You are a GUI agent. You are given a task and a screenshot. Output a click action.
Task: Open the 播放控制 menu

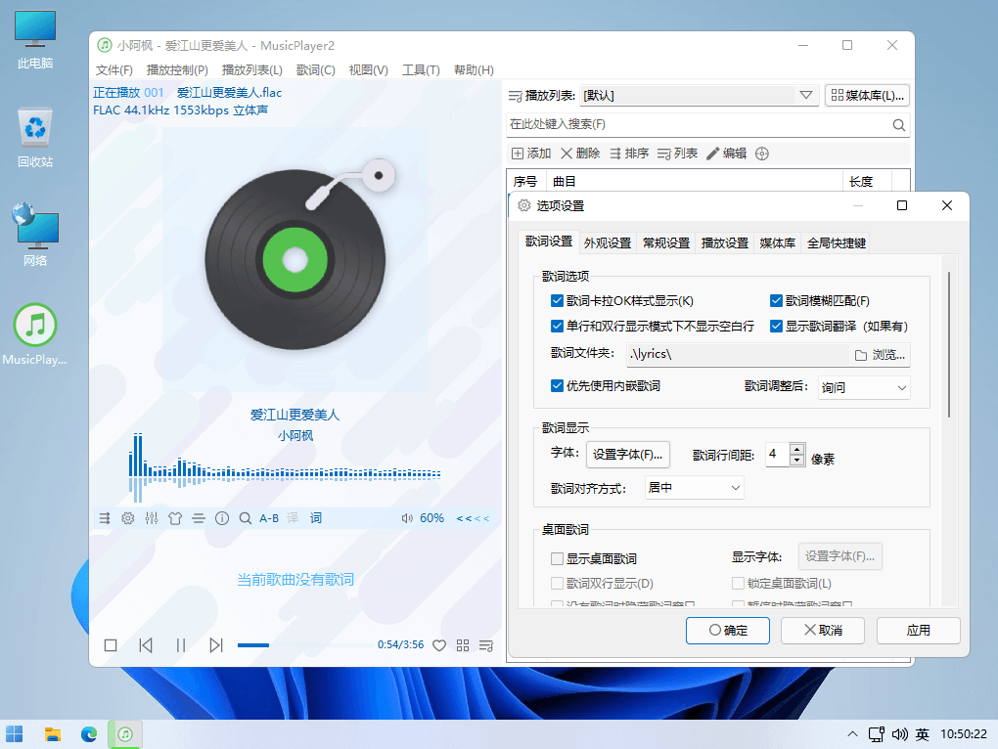pyautogui.click(x=177, y=70)
